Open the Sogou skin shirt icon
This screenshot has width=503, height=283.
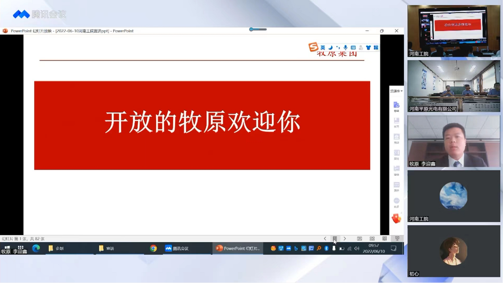368,48
